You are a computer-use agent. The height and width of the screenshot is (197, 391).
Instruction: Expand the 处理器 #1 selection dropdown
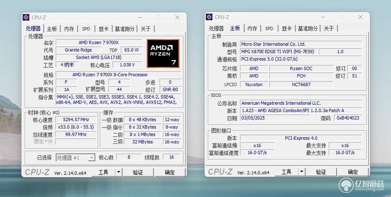click(x=92, y=157)
